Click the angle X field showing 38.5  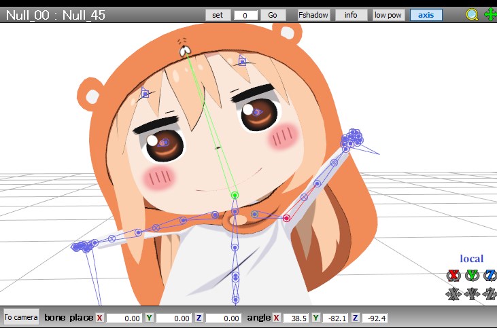[296, 318]
